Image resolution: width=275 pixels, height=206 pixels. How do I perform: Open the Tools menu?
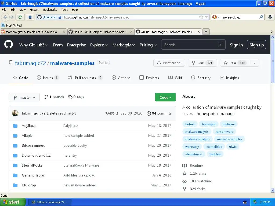click(x=64, y=10)
